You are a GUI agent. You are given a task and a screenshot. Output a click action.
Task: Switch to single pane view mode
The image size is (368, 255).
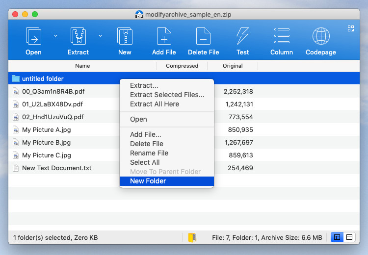[349, 237]
